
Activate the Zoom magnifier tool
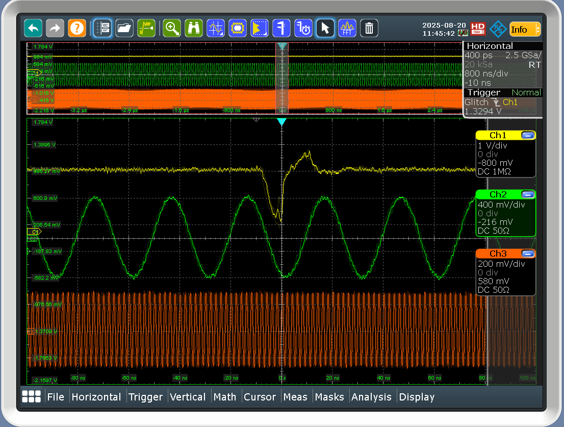172,29
